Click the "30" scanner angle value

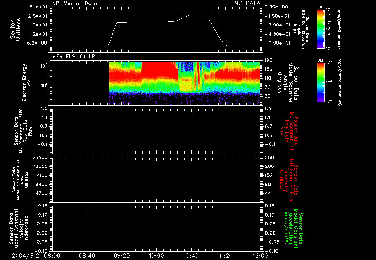point(267,96)
